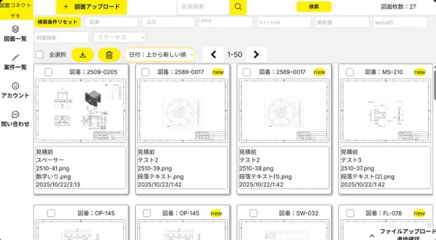Open thumbnail of 2510-38.png card
Viewport: 436px width, 240px height.
pyautogui.click(x=284, y=111)
